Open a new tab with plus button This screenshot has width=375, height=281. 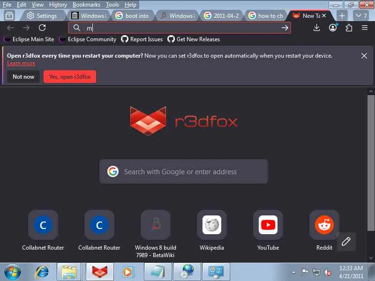coord(342,16)
